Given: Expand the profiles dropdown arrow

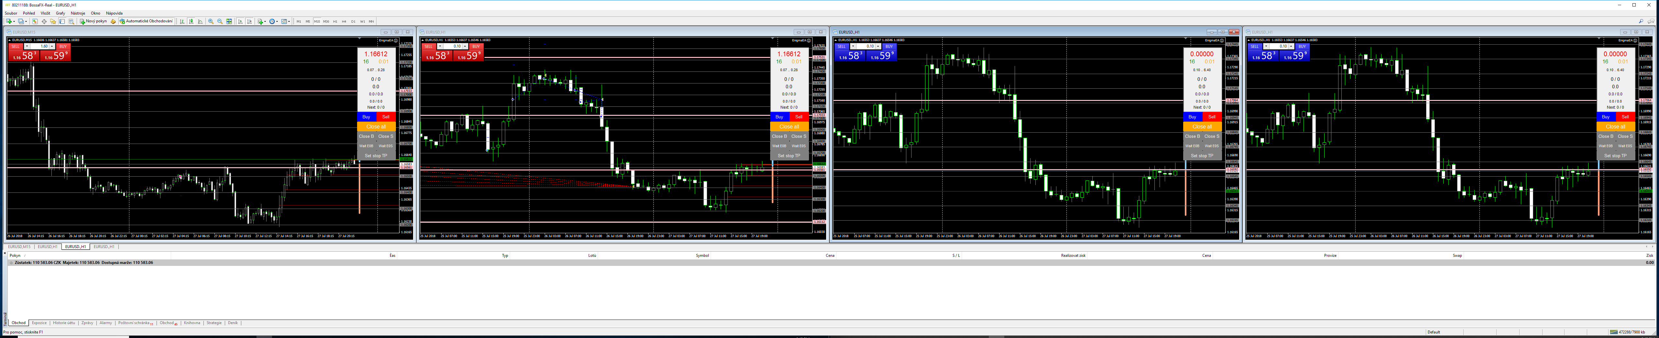Looking at the screenshot, I should click(26, 21).
